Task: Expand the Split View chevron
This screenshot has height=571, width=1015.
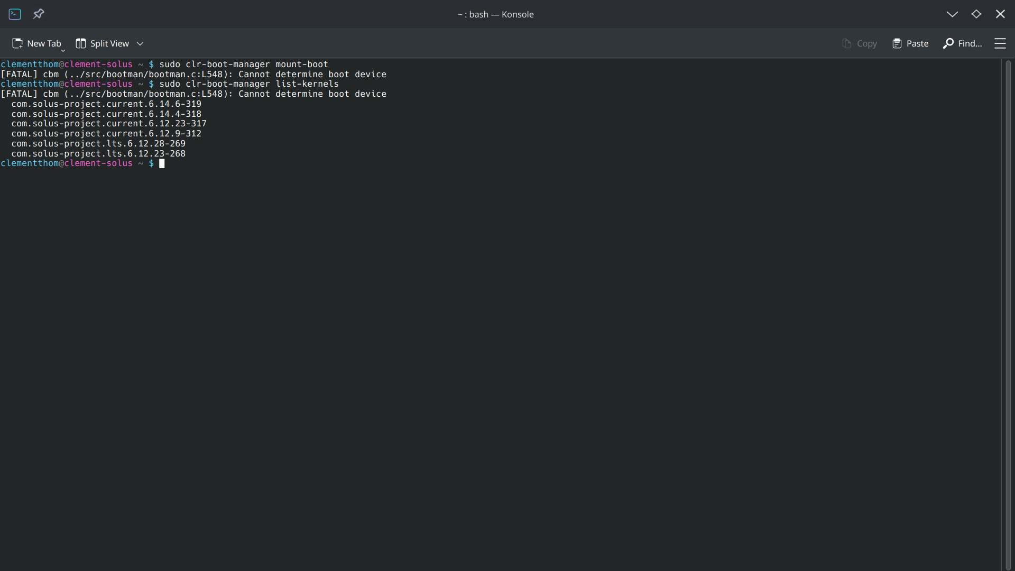Action: tap(140, 43)
